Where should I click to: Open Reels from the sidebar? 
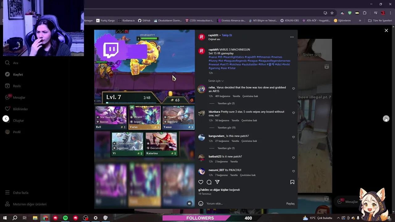coord(13,86)
